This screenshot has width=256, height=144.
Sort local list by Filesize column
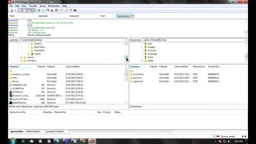41,67
